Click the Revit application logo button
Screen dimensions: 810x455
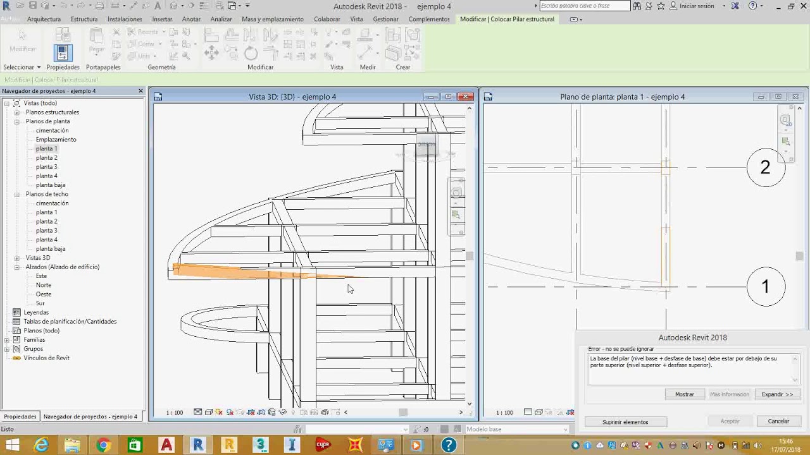(x=6, y=6)
